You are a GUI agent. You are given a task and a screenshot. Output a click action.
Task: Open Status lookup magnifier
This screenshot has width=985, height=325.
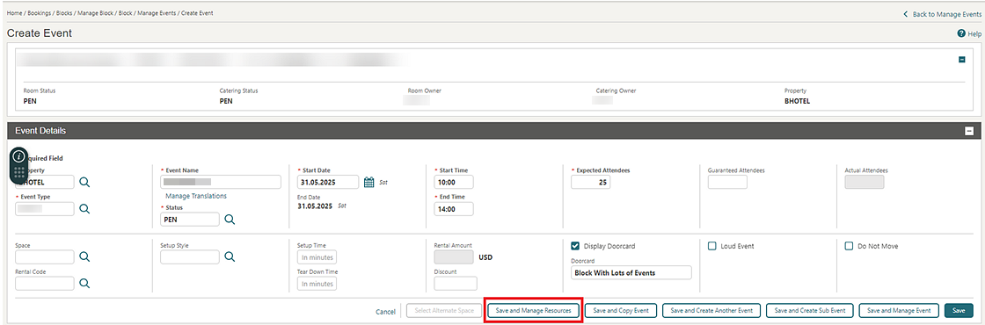[x=230, y=219]
